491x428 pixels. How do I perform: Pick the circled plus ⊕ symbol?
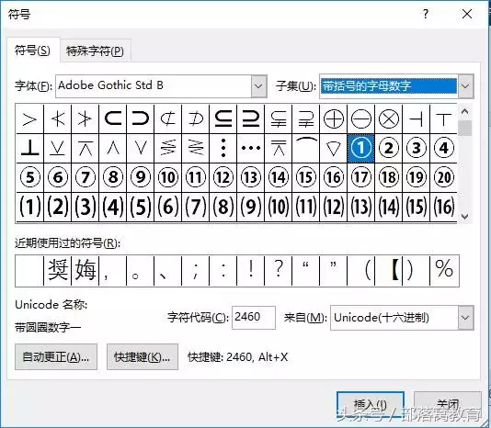point(333,118)
